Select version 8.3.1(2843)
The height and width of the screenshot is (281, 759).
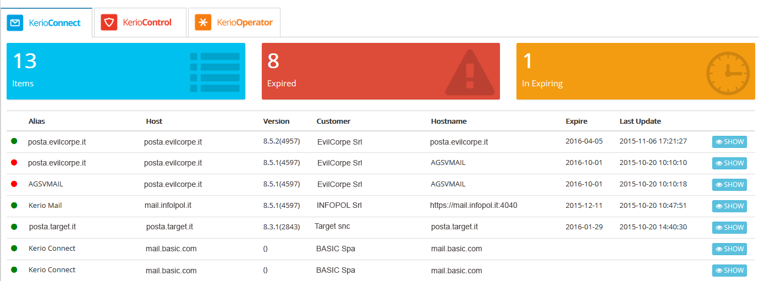click(x=282, y=227)
